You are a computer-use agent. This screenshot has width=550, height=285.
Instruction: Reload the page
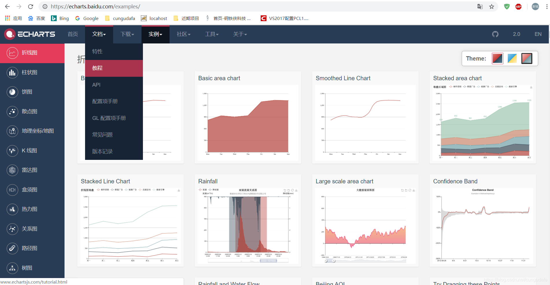[x=31, y=6]
